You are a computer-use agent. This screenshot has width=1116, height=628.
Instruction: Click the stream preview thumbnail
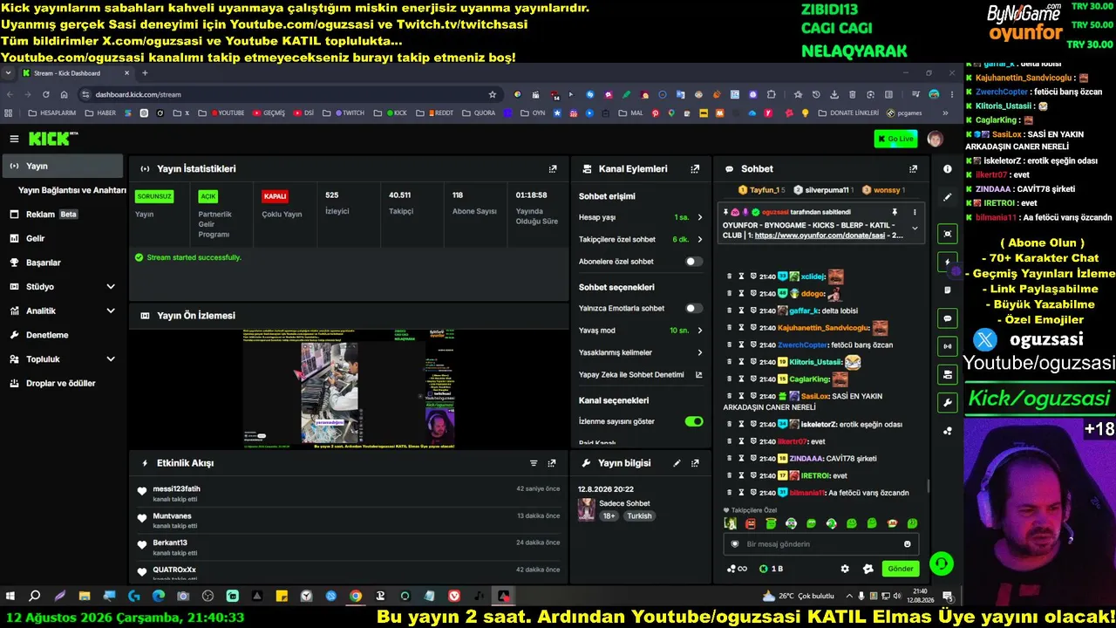pyautogui.click(x=349, y=389)
